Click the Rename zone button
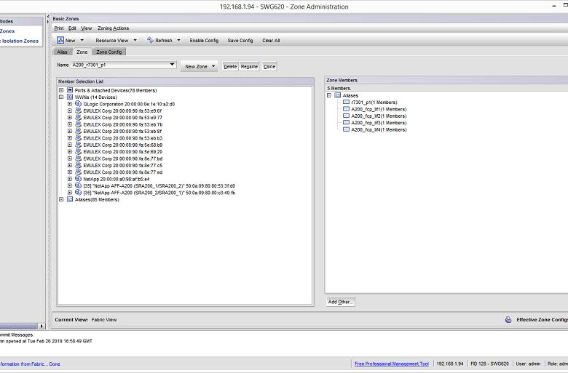This screenshot has width=568, height=373. [249, 67]
